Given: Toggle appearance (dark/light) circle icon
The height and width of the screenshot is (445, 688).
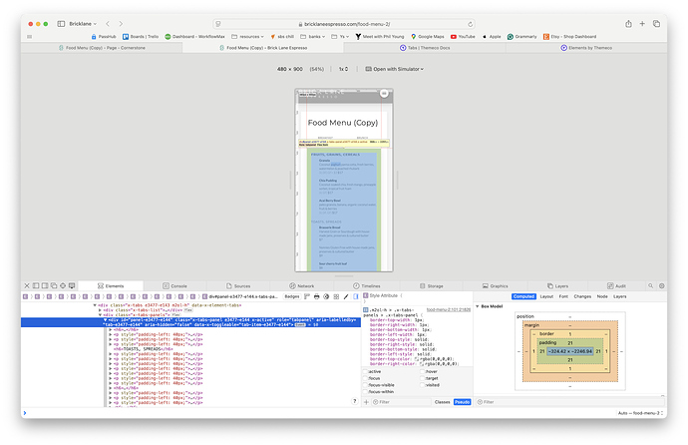Looking at the screenshot, I should (x=326, y=296).
